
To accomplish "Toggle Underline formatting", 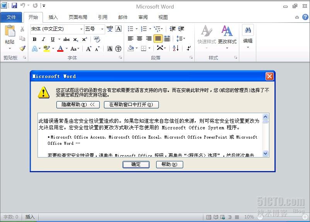I will coord(53,39).
